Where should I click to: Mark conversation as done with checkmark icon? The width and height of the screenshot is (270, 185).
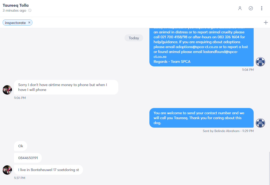point(251,8)
